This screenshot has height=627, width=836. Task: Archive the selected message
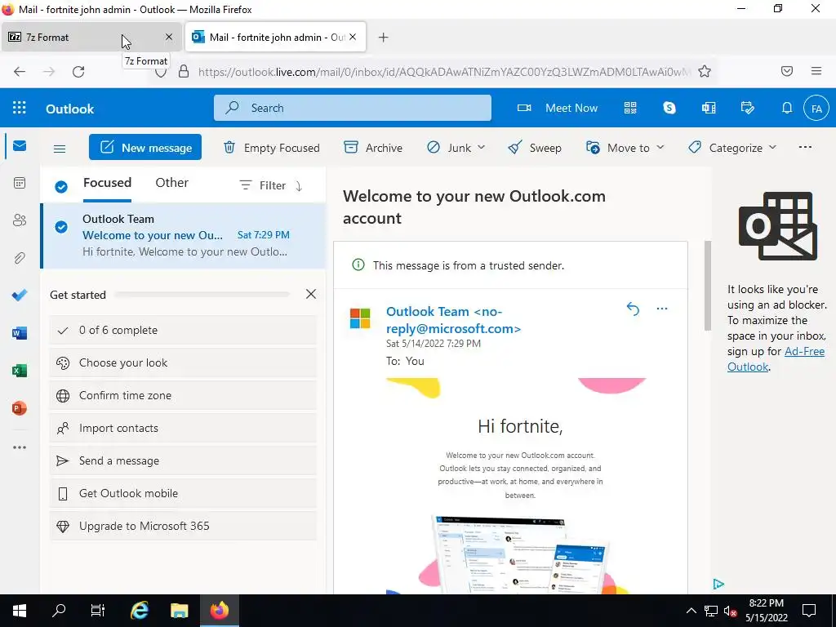(x=373, y=148)
